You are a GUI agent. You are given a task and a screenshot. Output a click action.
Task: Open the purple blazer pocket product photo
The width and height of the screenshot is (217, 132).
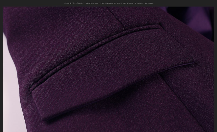pyautogui.click(x=109, y=69)
